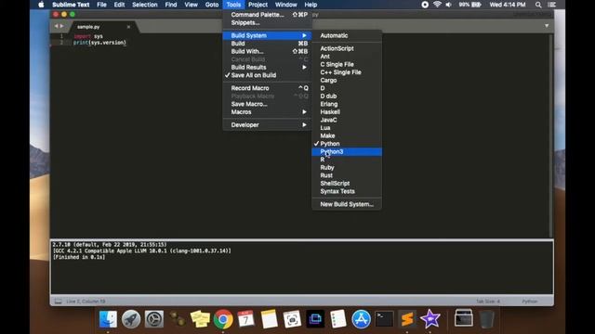Open Terminal from the dock
The image size is (595, 334).
(x=384, y=319)
